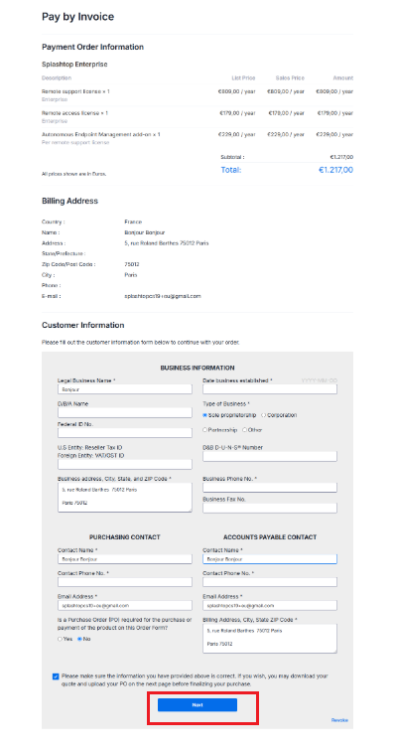Image resolution: width=395 pixels, height=750 pixels.
Task: Click the VAT/GST ID field
Action: click(125, 465)
